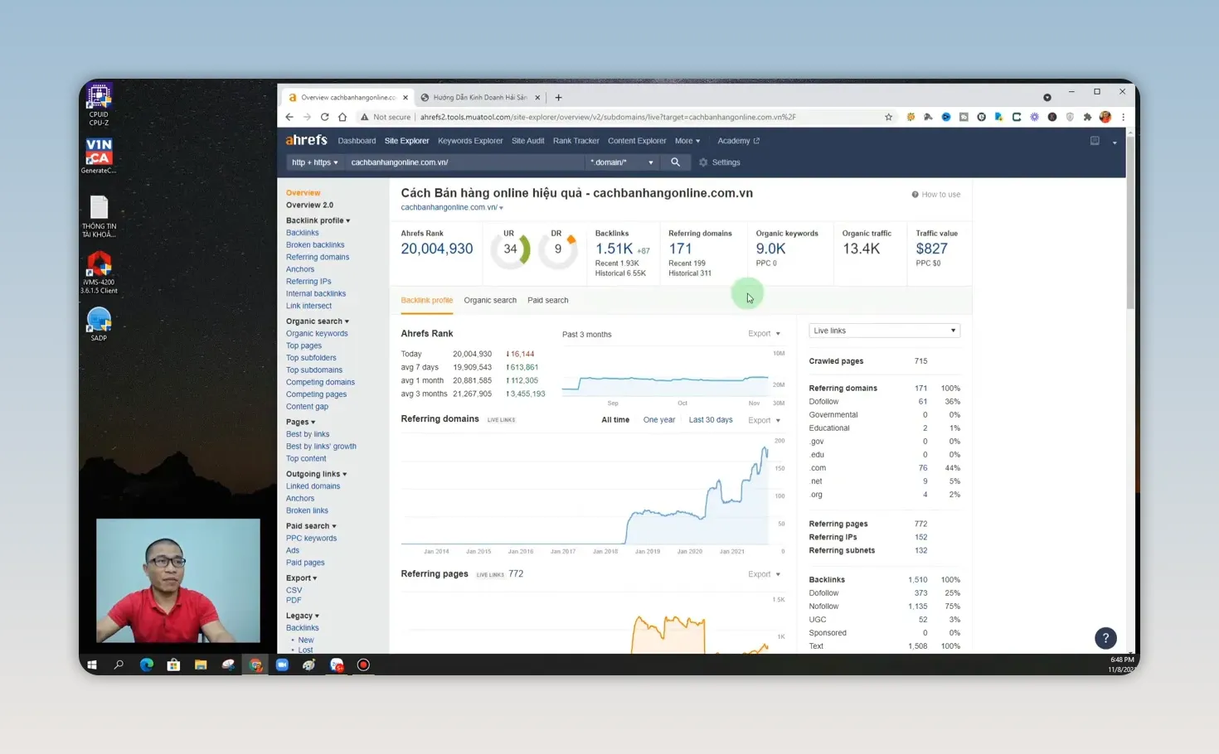
Task: Open Settings gear next to search
Action: click(719, 162)
